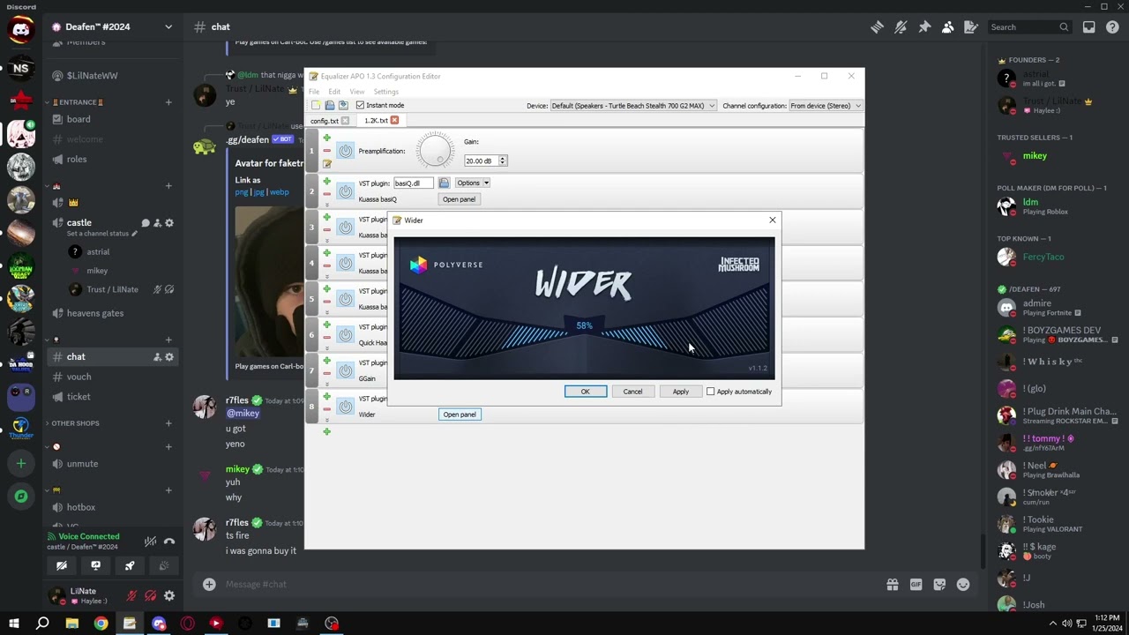Screen dimensions: 1129x635
Task: Click Discord Search field
Action: [x=1029, y=27]
